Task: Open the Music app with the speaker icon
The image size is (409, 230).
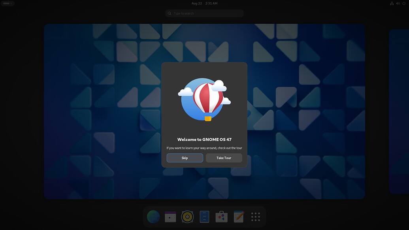Action: 187,216
